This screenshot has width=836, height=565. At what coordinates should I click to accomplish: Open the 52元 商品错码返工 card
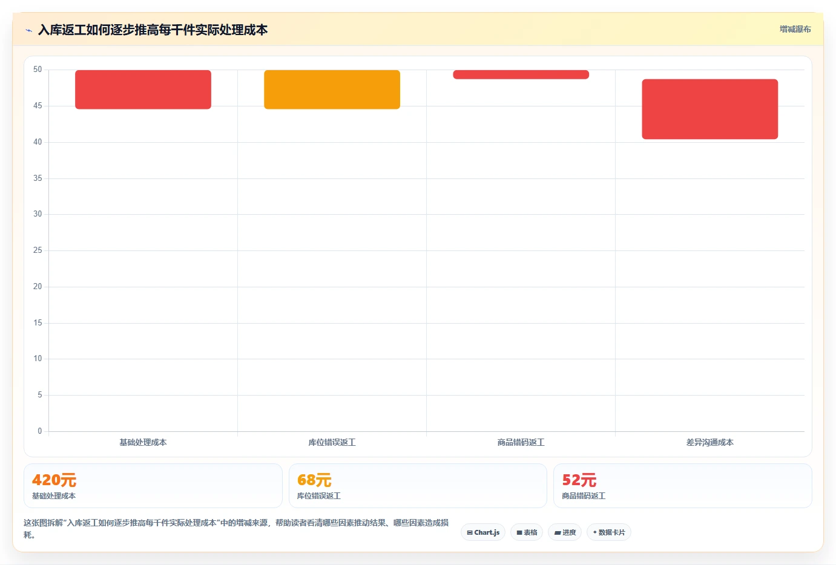pyautogui.click(x=683, y=486)
